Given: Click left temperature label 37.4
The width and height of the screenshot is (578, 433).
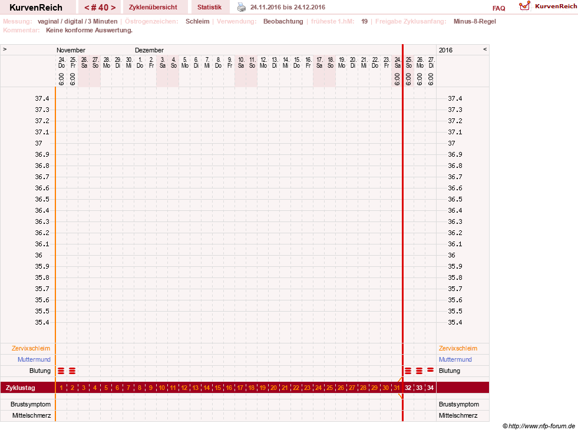Looking at the screenshot, I should tap(42, 98).
